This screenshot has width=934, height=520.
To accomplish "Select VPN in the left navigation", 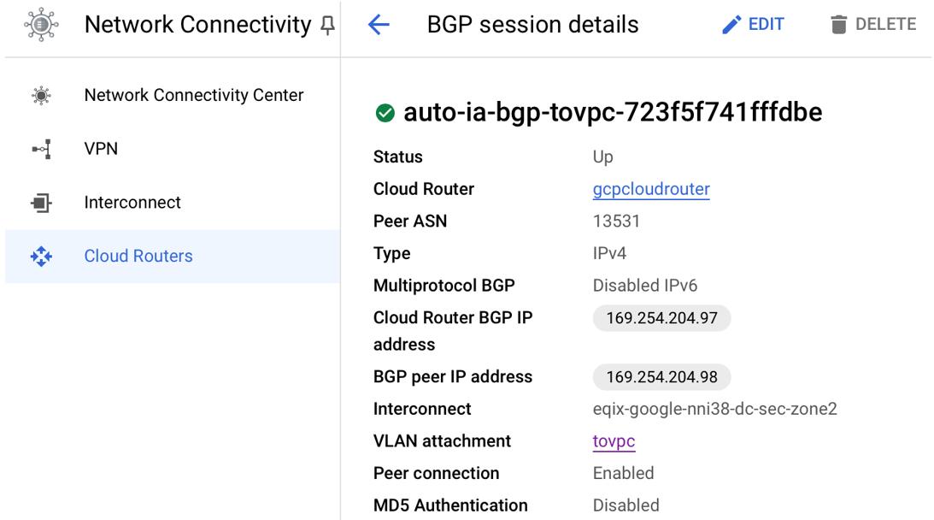I will (x=101, y=149).
